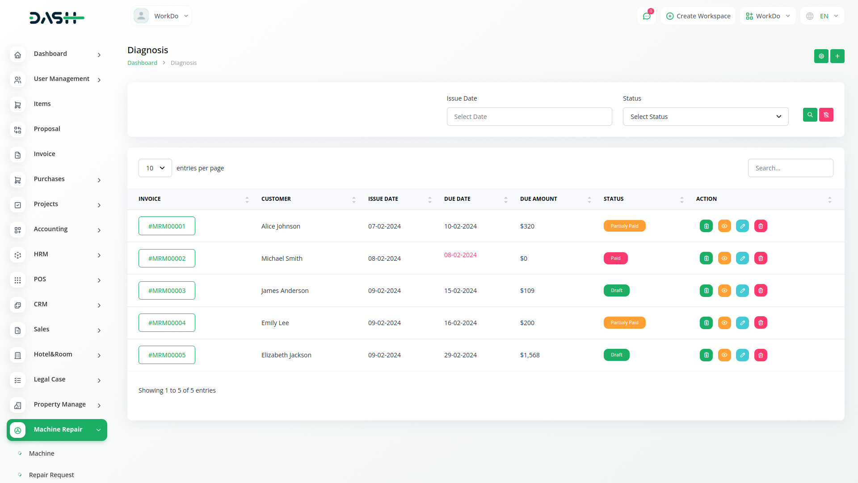
Task: Open the settings gear icon near the title
Action: coord(821,56)
